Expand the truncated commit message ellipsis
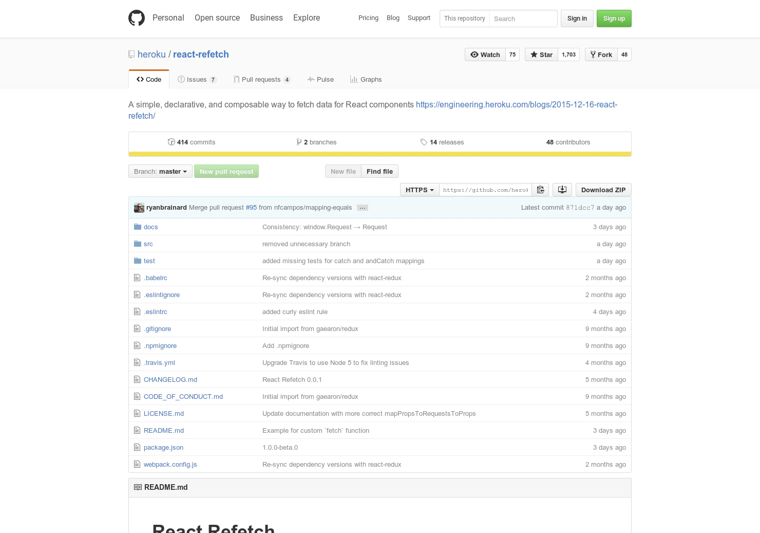 point(363,208)
